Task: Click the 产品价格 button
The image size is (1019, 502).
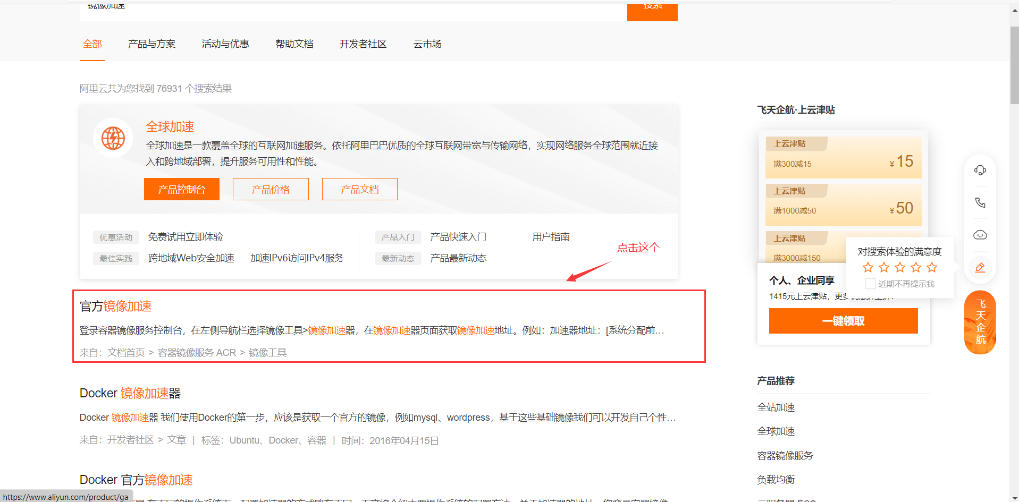Action: [271, 189]
